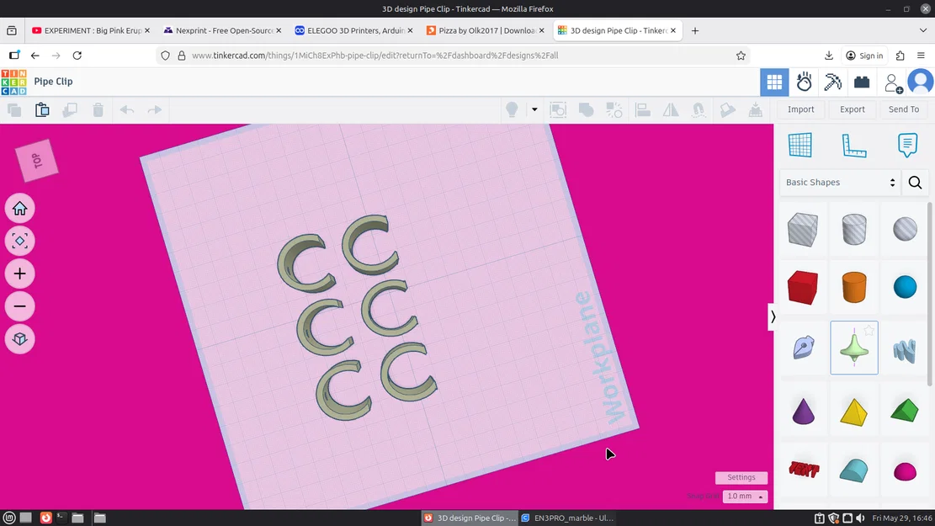Image resolution: width=935 pixels, height=526 pixels.
Task: Click the Pipe Clip design name
Action: click(54, 81)
